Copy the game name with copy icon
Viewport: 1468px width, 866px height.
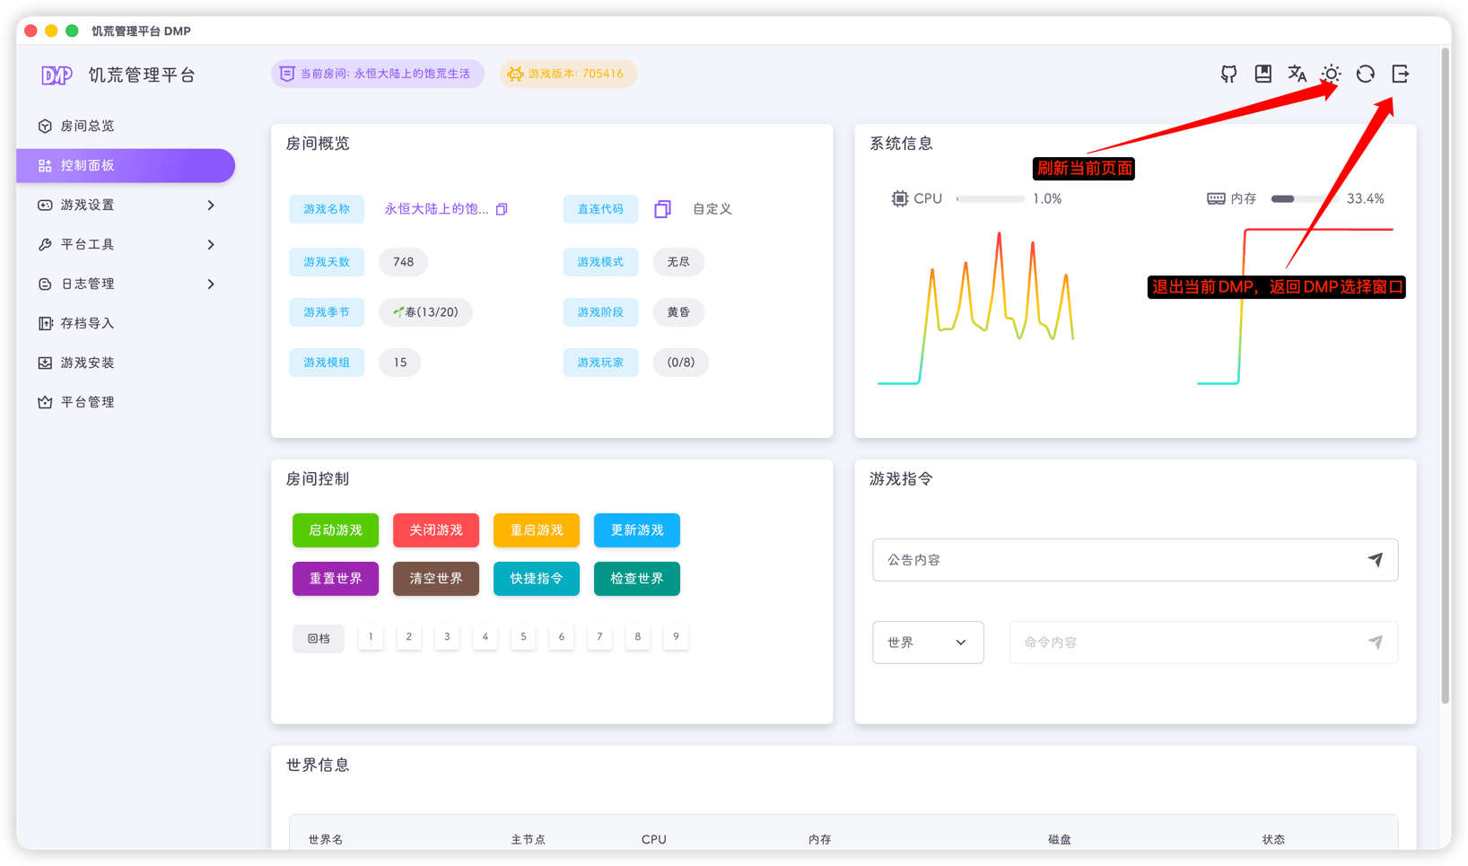point(502,209)
